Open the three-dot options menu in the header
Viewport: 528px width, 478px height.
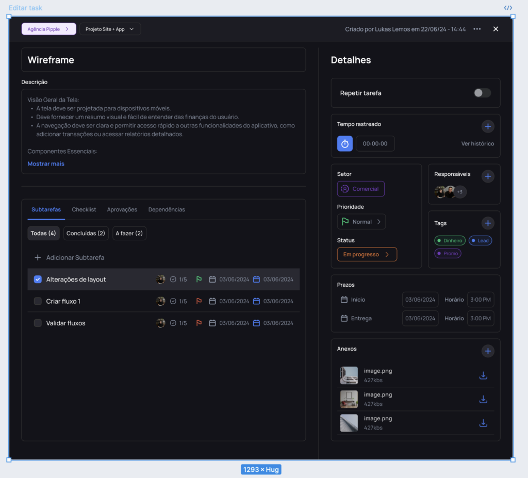coord(477,29)
